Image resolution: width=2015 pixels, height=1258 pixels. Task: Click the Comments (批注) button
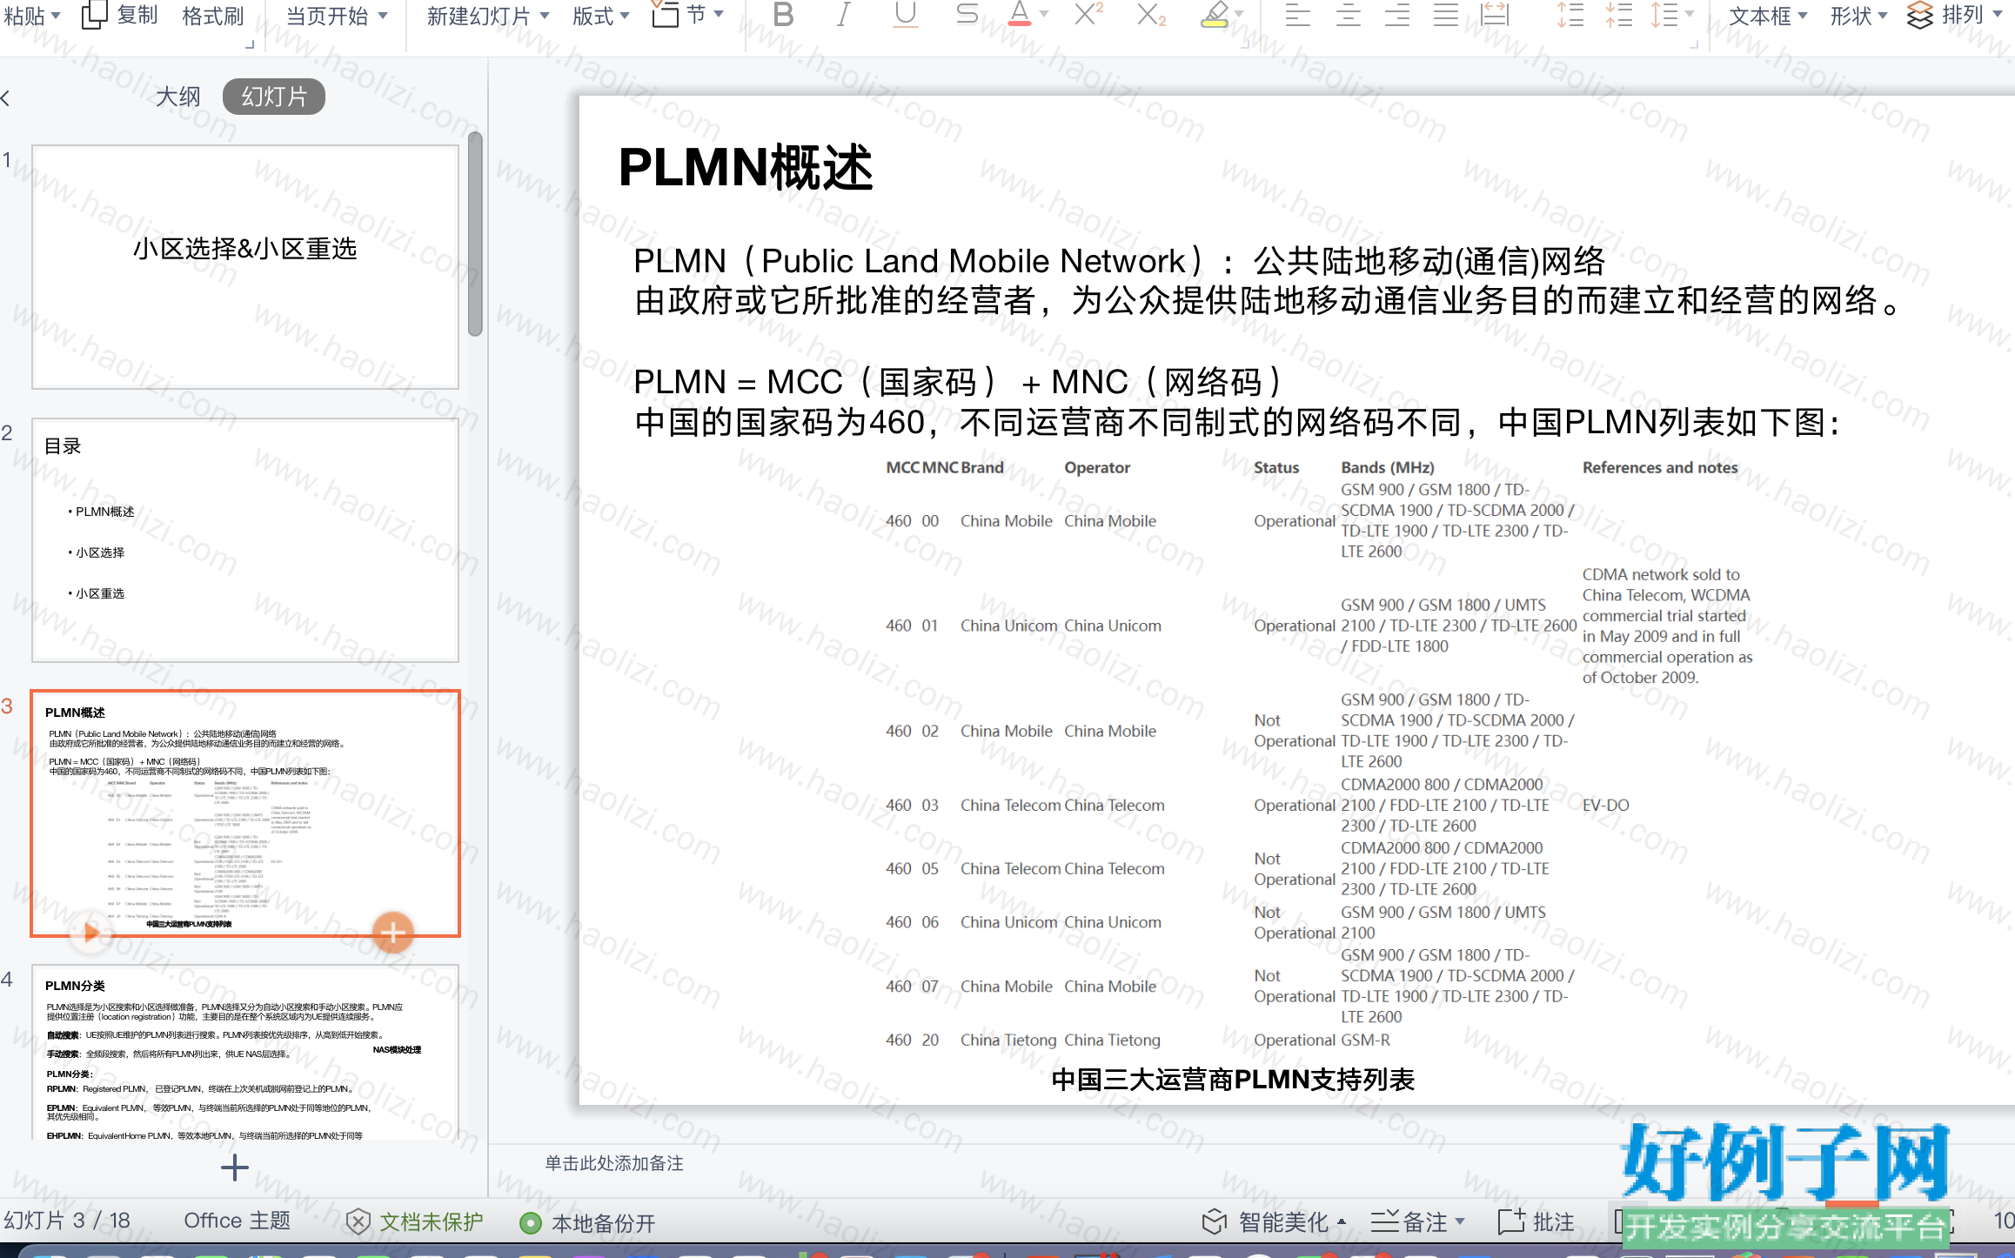[1536, 1221]
